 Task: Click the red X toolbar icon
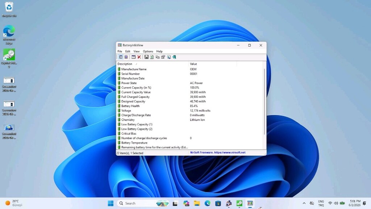pos(139,57)
